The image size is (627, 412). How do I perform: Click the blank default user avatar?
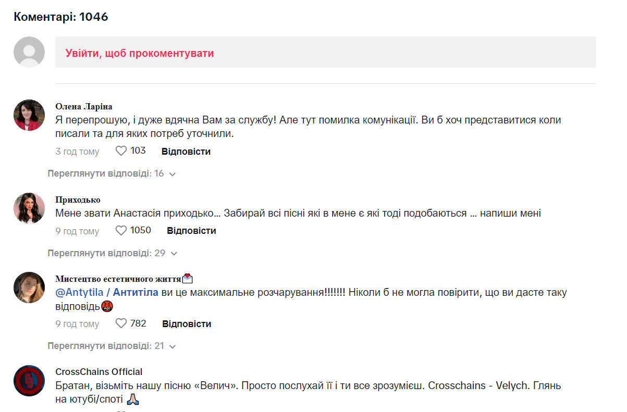pos(29,52)
